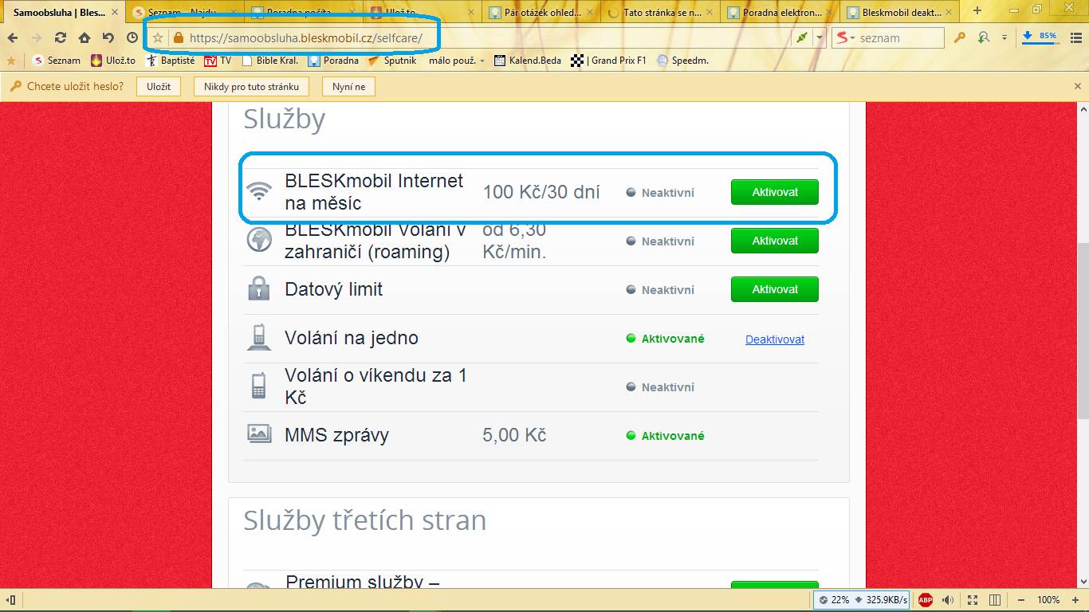Screen dimensions: 1089x612
Task: Click Uložit to save the password
Action: click(159, 86)
